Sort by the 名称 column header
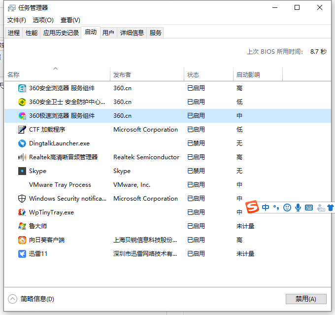 click(x=13, y=75)
